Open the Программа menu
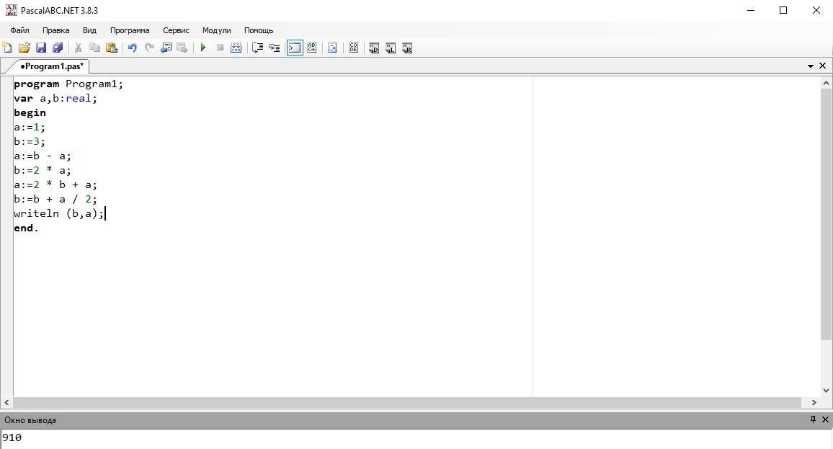Screen dimensions: 833x449 pos(130,30)
